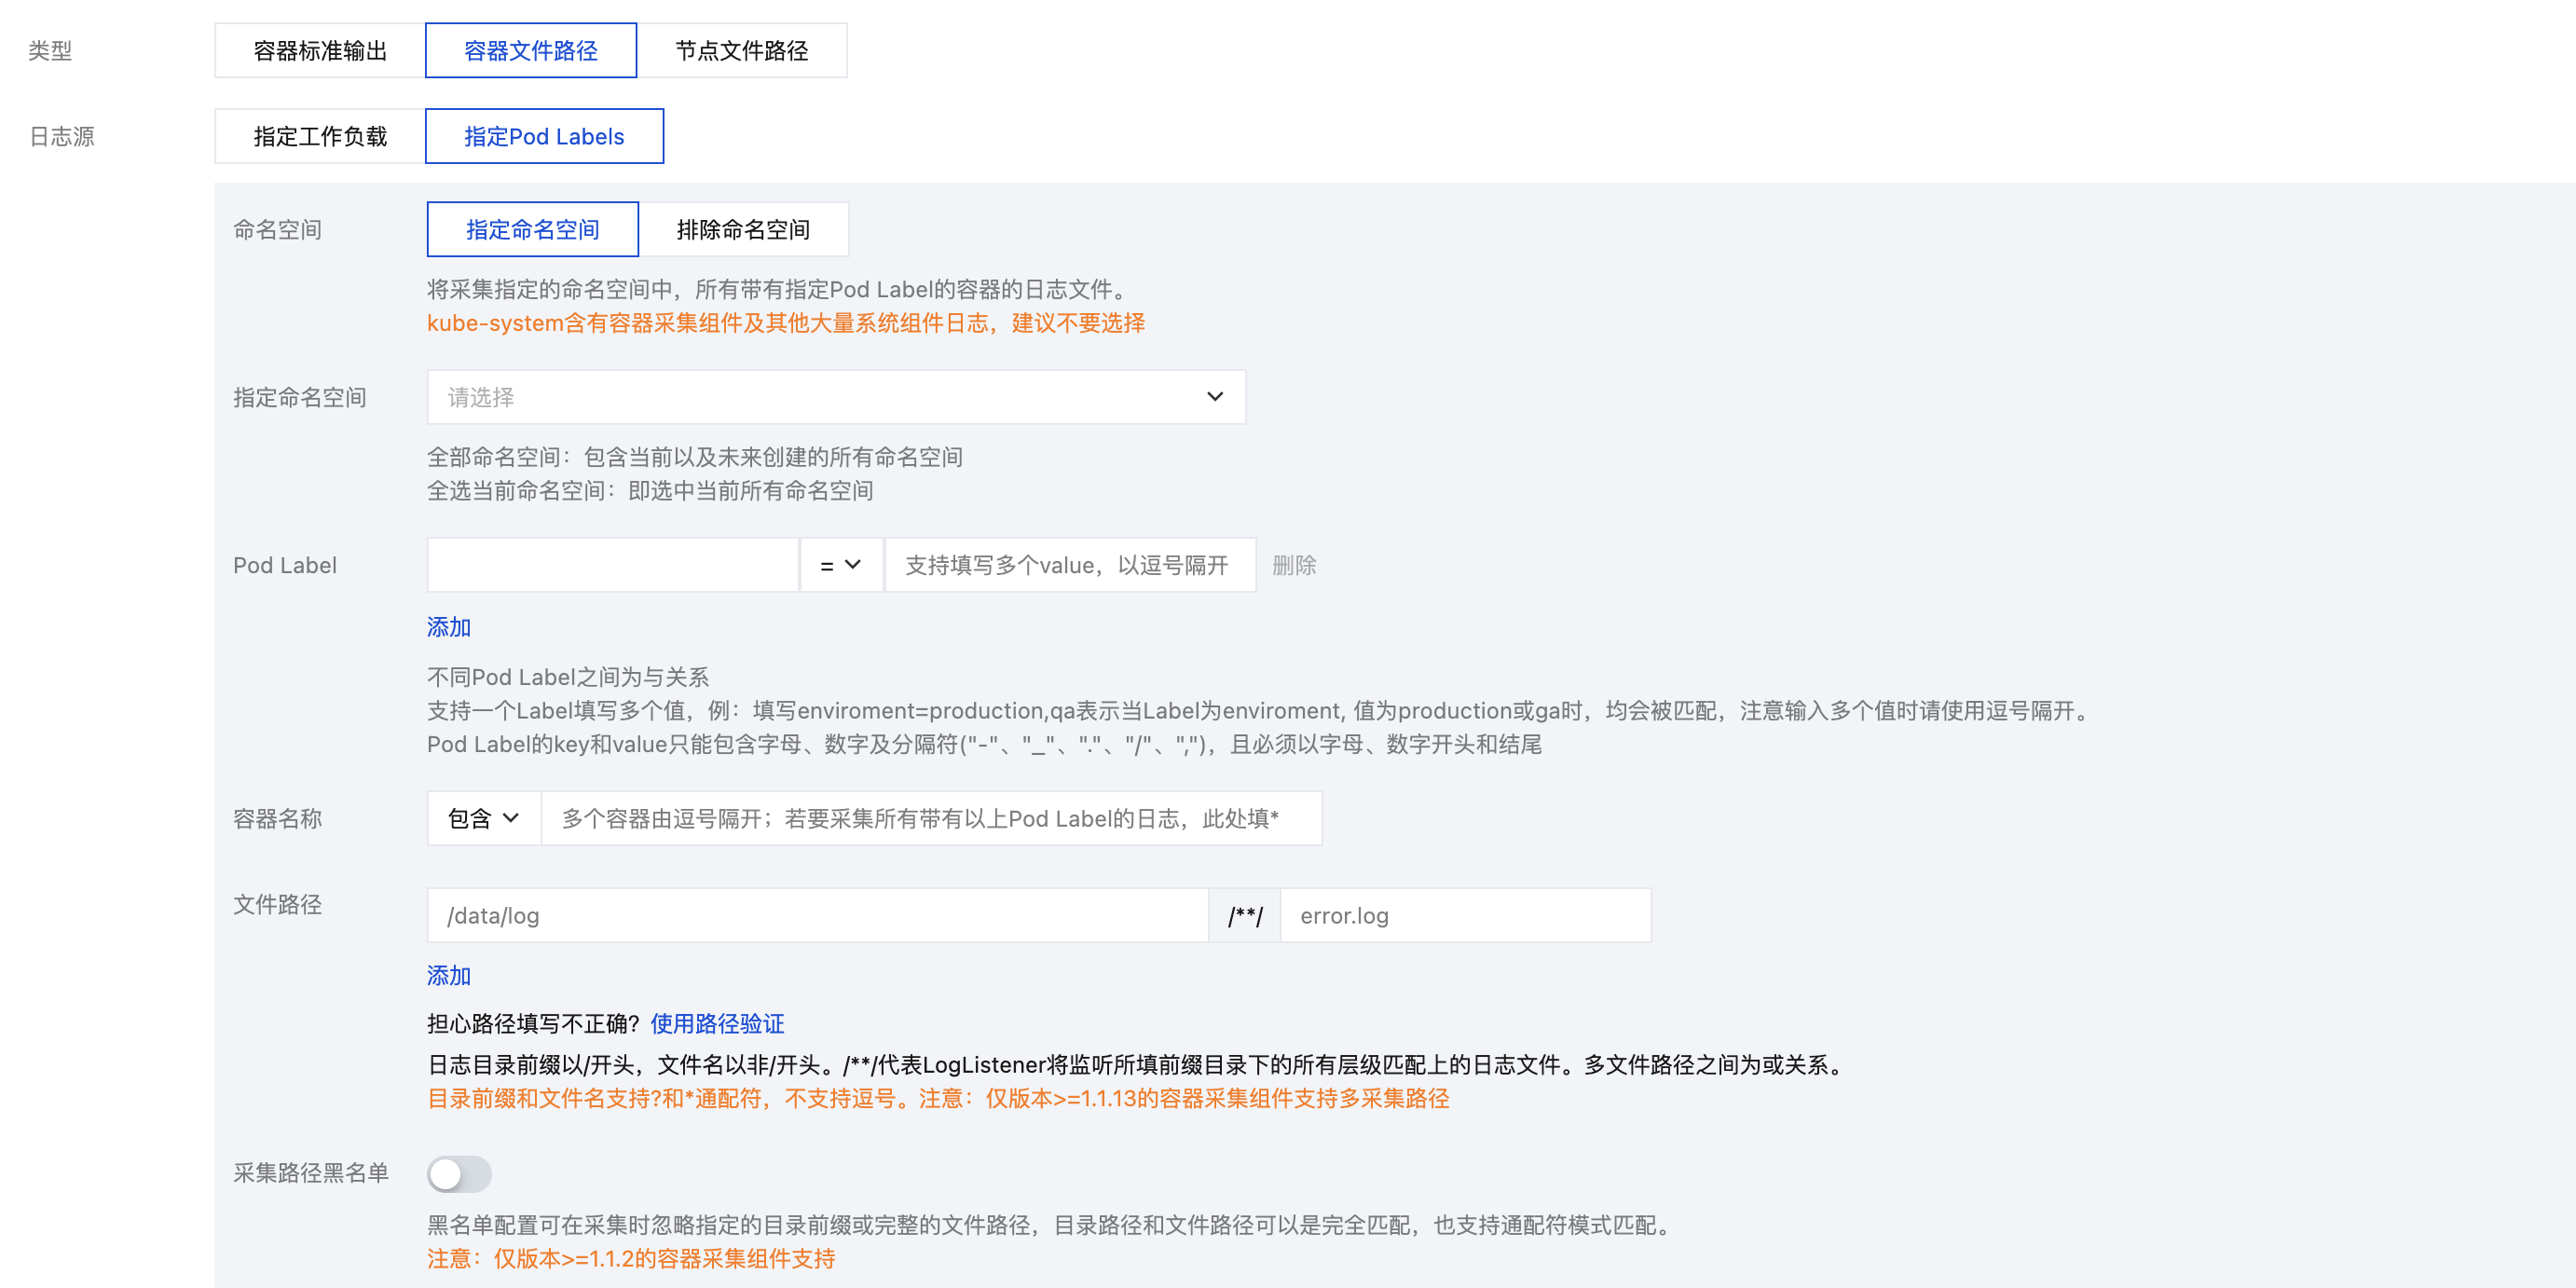Select the 容器标准输出 type option
The width and height of the screenshot is (2576, 1288).
pos(320,51)
